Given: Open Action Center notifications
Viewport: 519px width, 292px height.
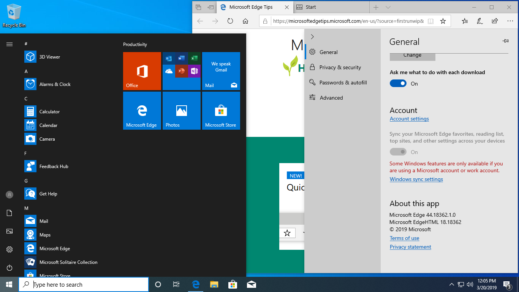Looking at the screenshot, I should tap(507, 284).
